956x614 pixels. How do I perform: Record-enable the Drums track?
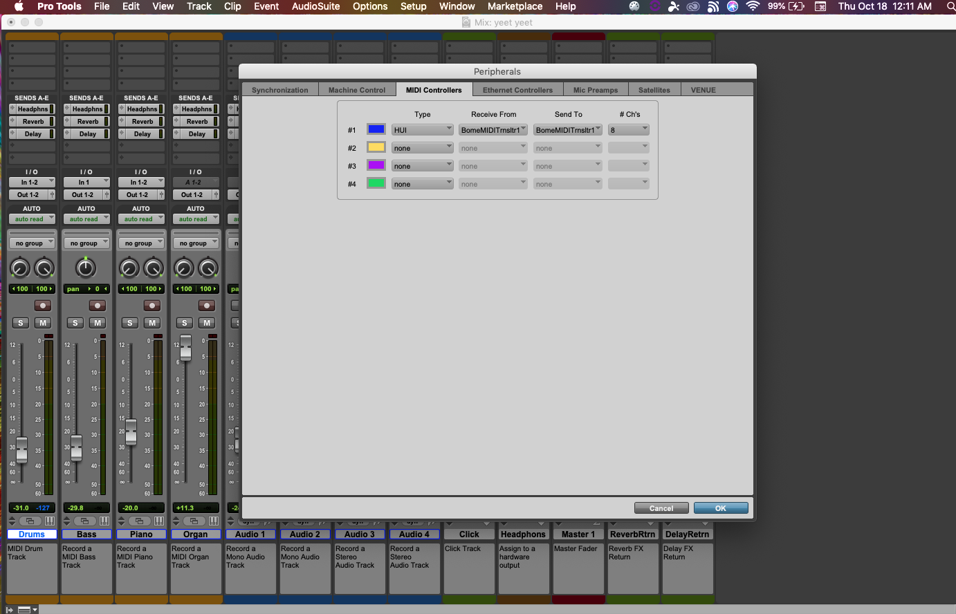pos(43,305)
